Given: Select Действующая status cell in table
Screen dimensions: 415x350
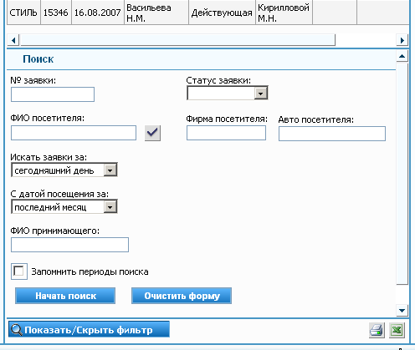Looking at the screenshot, I should click(222, 13).
